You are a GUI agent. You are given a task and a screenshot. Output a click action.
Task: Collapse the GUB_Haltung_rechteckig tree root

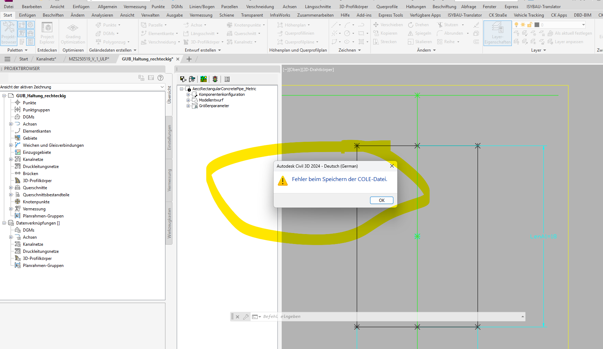[4, 96]
